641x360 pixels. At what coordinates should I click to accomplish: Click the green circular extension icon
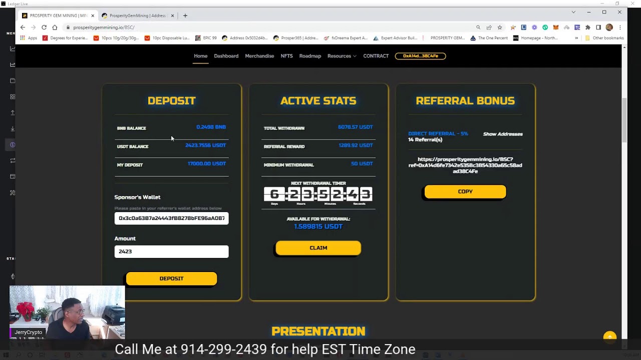(x=545, y=27)
